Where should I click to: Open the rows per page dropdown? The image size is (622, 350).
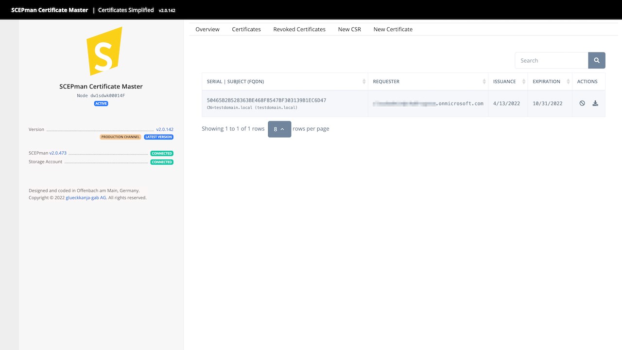click(279, 129)
